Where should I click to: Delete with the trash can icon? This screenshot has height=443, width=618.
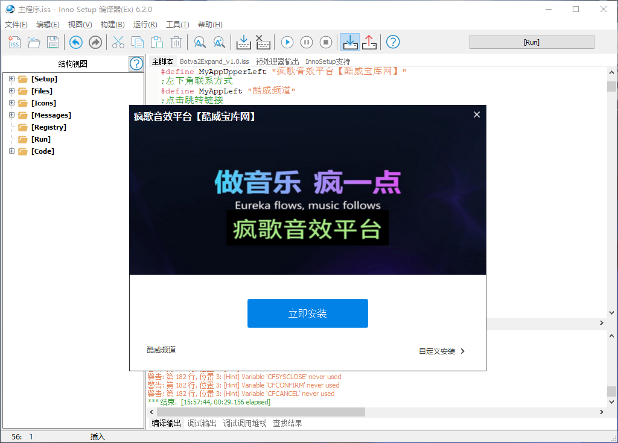[176, 42]
